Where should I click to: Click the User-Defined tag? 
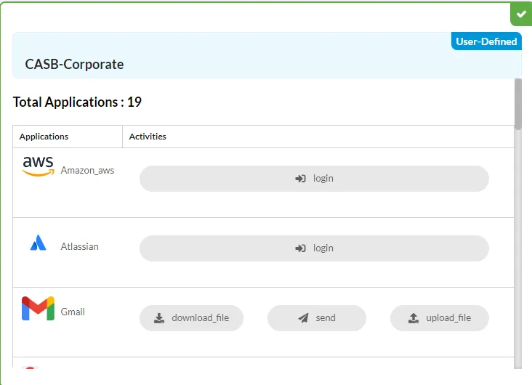click(486, 41)
